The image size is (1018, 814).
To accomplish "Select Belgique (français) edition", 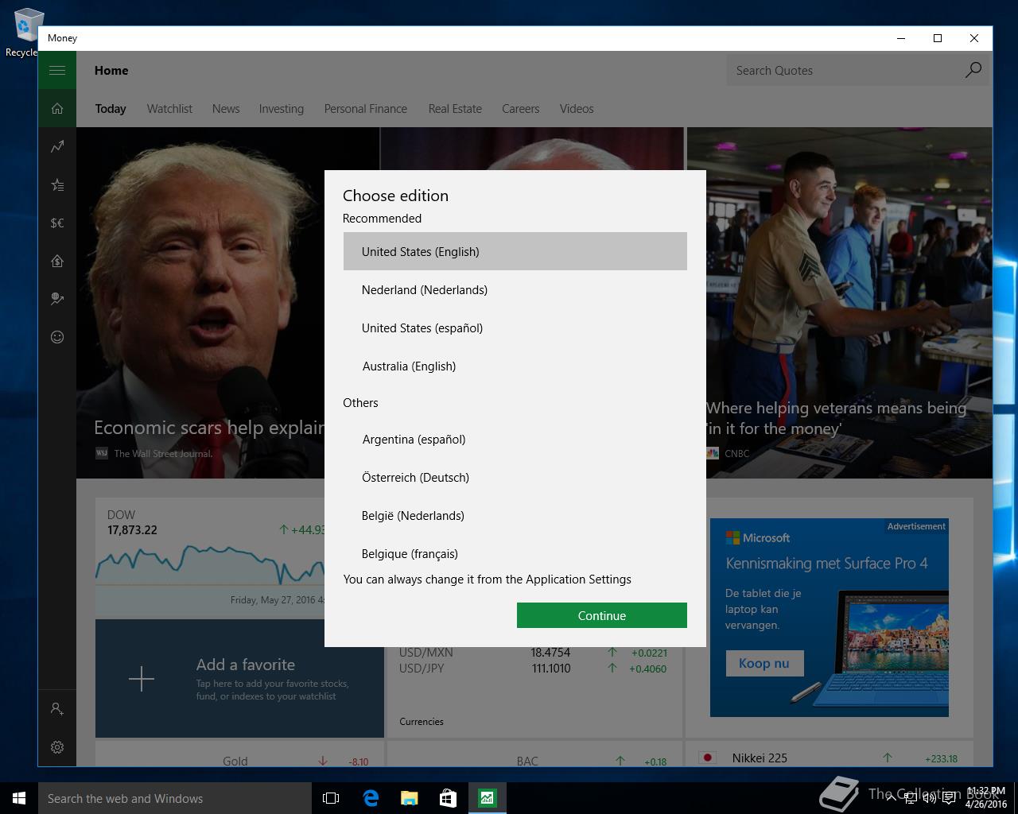I will (x=515, y=553).
